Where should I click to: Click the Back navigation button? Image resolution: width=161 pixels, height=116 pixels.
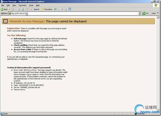[x=4, y=9]
